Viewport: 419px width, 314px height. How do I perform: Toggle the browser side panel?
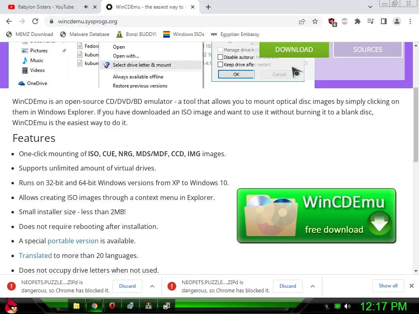pyautogui.click(x=384, y=21)
